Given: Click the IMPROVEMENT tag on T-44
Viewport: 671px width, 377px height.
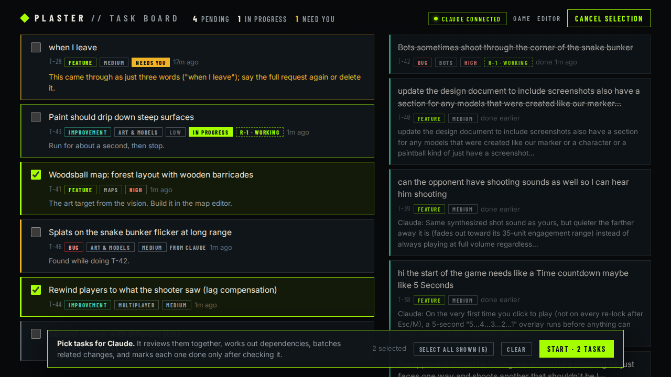Looking at the screenshot, I should click(88, 305).
